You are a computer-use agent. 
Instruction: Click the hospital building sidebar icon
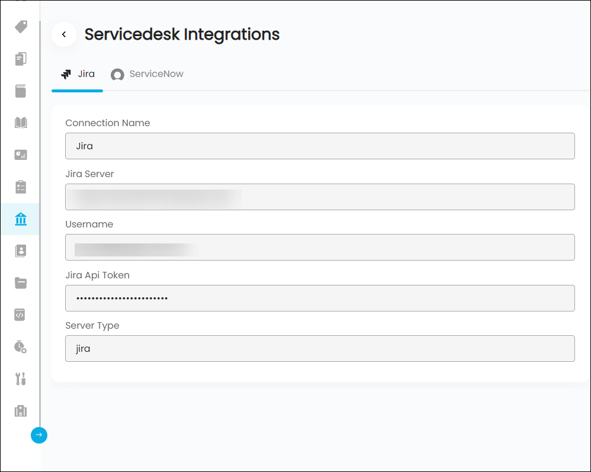(x=21, y=411)
